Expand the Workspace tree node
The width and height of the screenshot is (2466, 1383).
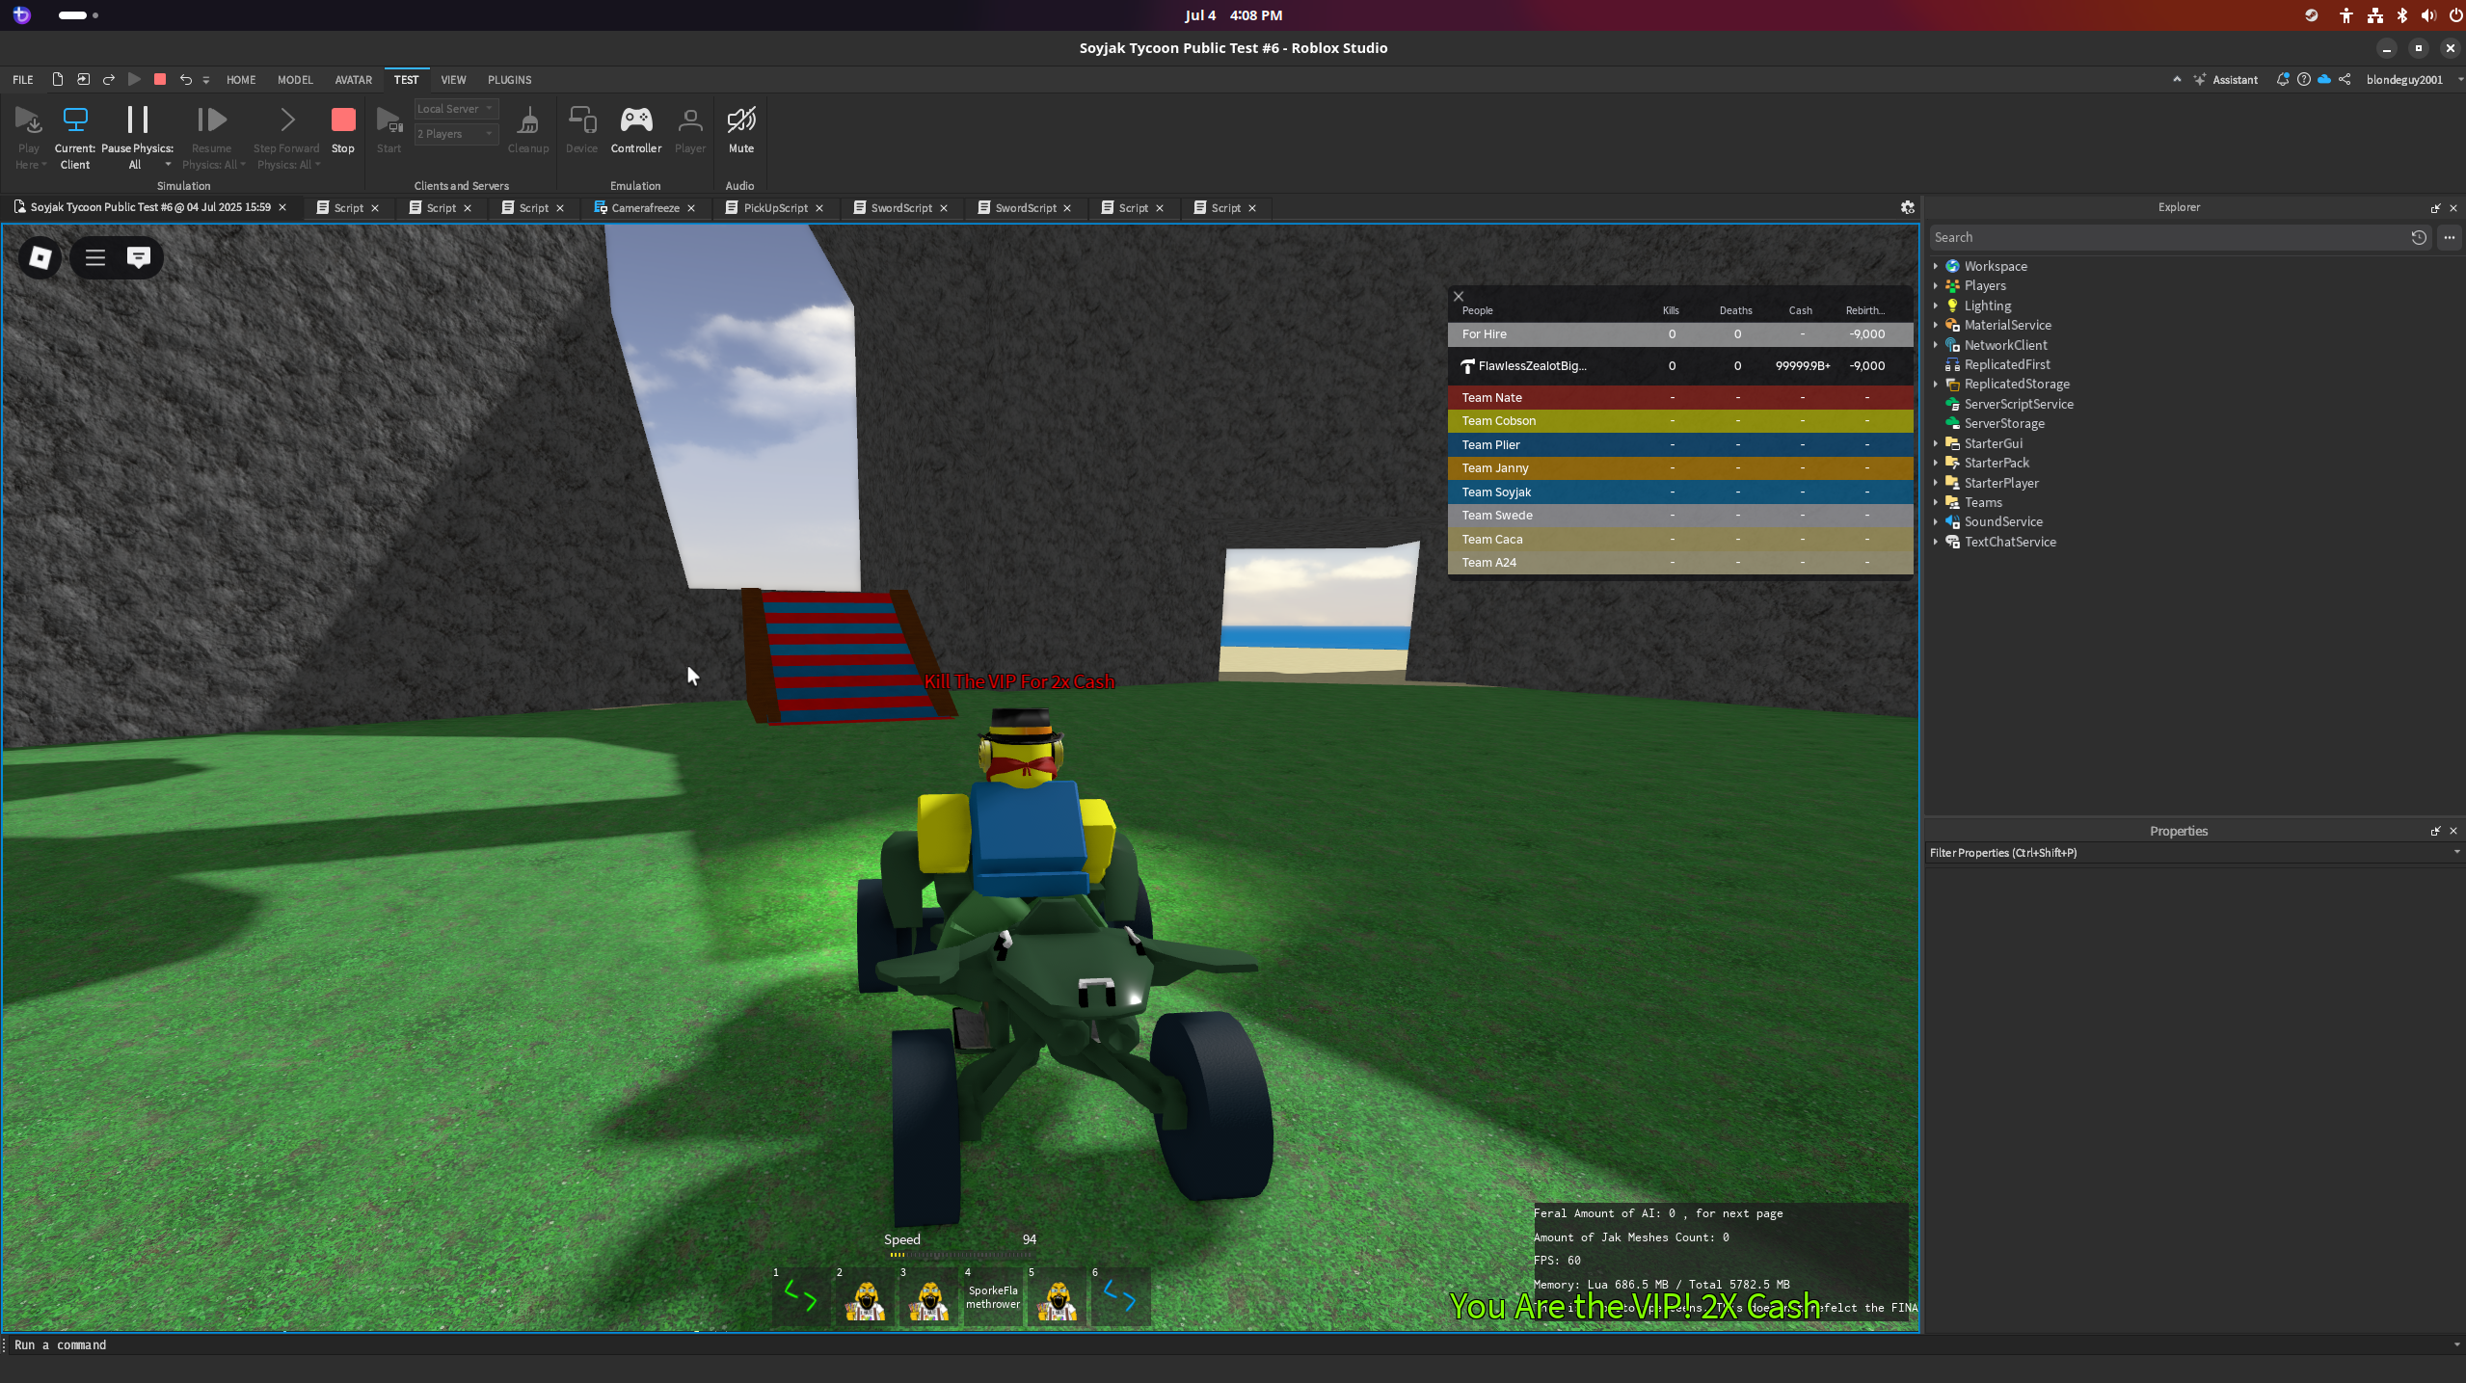pos(1936,266)
